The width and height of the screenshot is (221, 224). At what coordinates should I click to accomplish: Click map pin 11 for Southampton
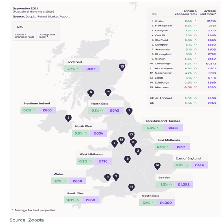(x=132, y=187)
